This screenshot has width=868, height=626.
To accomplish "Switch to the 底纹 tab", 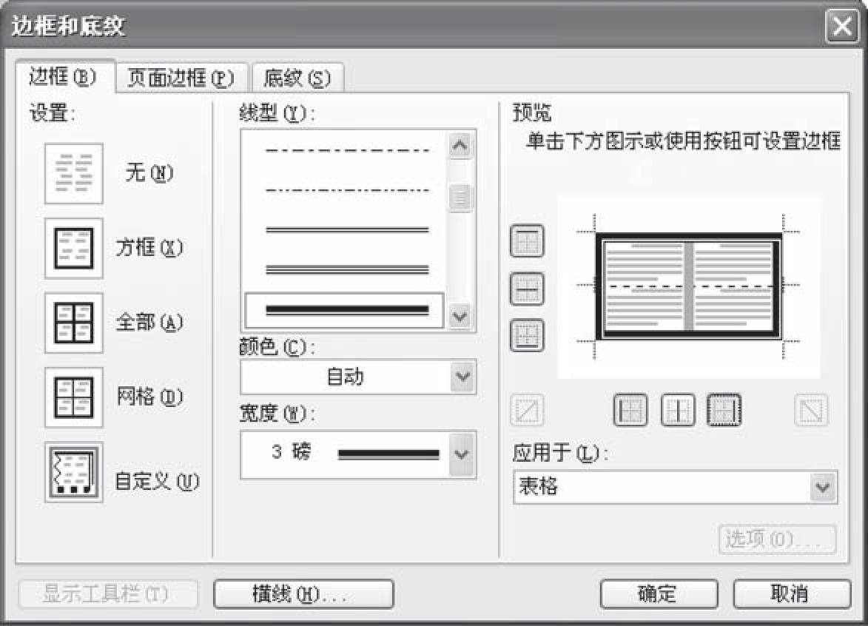I will 297,78.
